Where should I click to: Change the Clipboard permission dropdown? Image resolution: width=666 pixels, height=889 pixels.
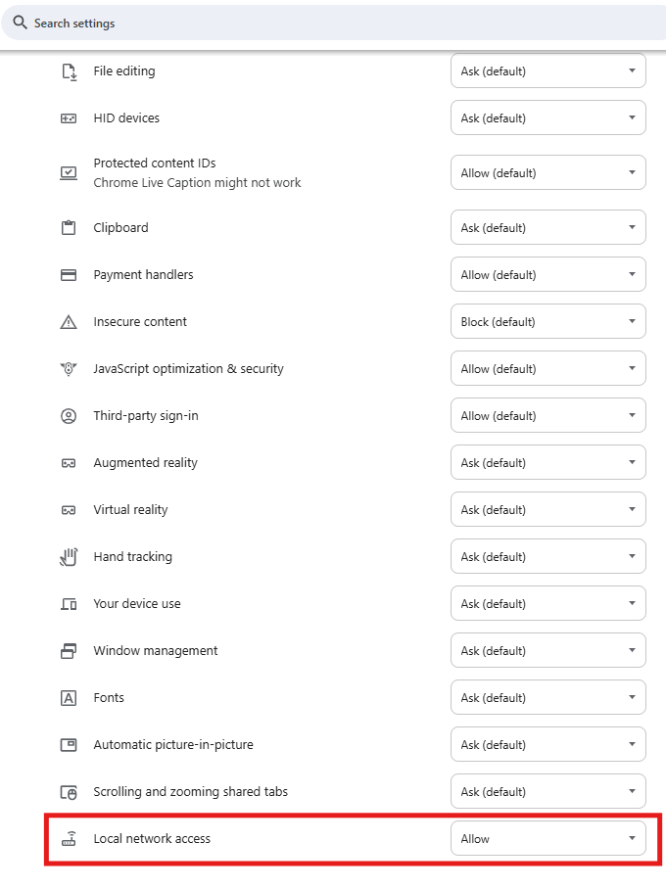[x=547, y=228]
